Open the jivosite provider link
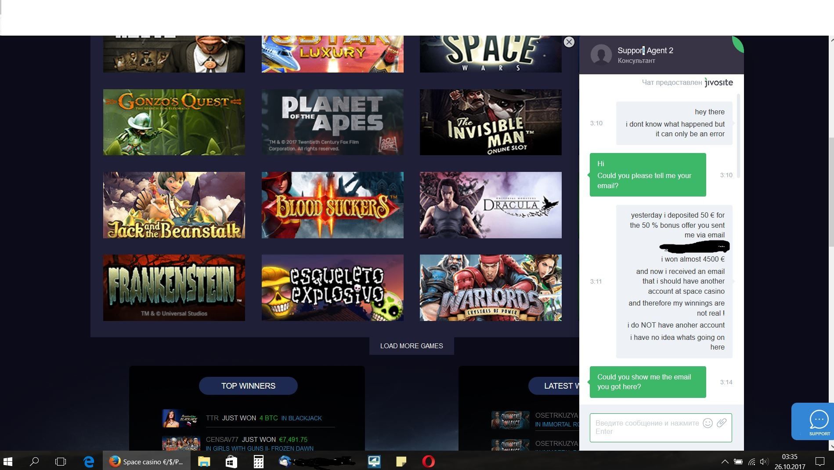Screen dimensions: 834x470 pyautogui.click(x=718, y=82)
